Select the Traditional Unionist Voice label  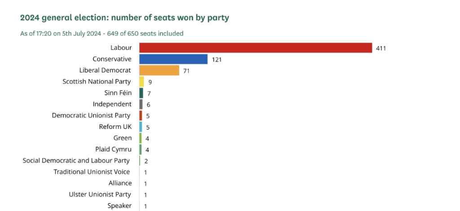tap(92, 172)
